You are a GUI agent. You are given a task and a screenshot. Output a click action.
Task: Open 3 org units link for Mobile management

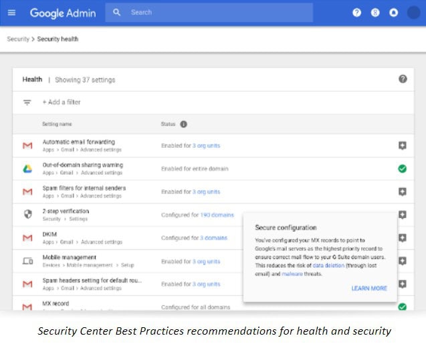(x=206, y=261)
